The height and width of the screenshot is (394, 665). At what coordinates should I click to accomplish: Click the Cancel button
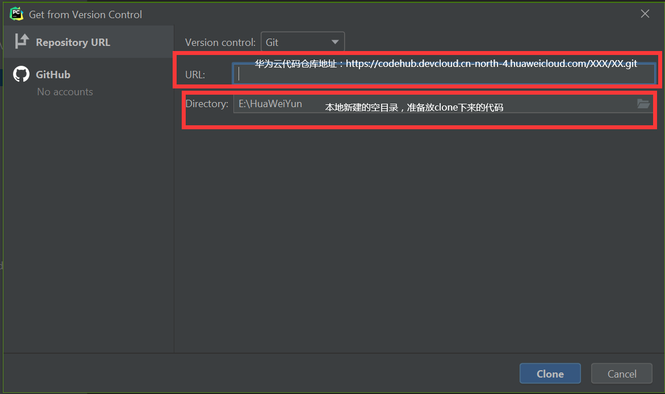(622, 374)
